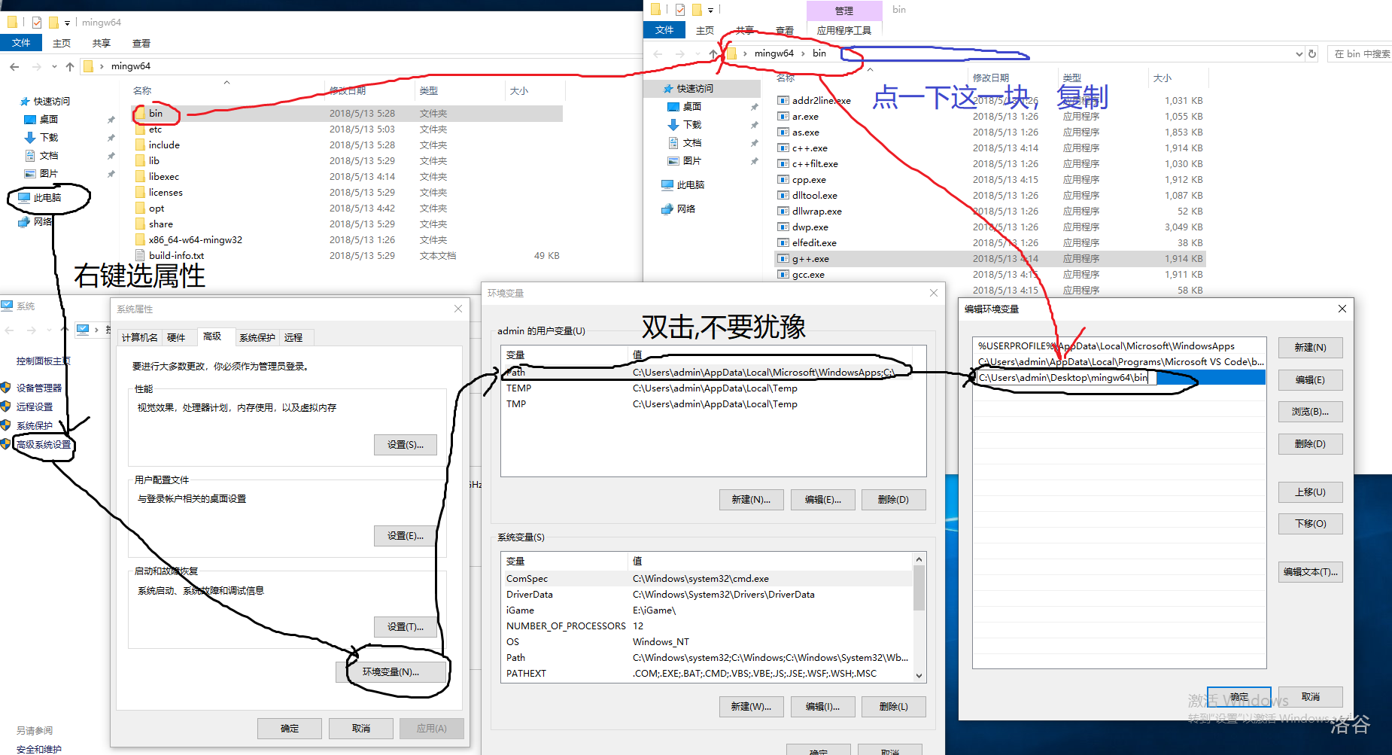1392x755 pixels.
Task: Select cpp.exe application file
Action: coord(809,180)
